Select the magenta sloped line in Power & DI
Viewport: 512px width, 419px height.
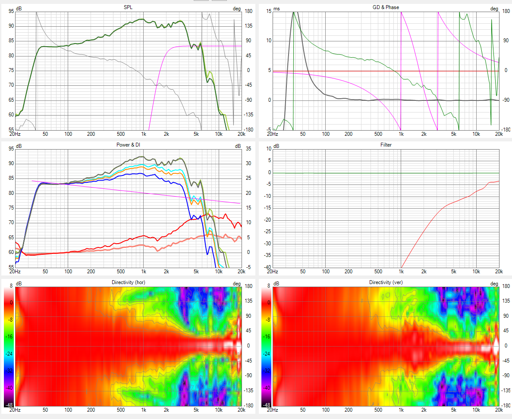pyautogui.click(x=136, y=192)
